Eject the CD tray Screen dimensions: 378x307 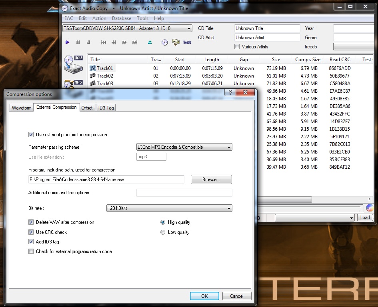[150, 42]
